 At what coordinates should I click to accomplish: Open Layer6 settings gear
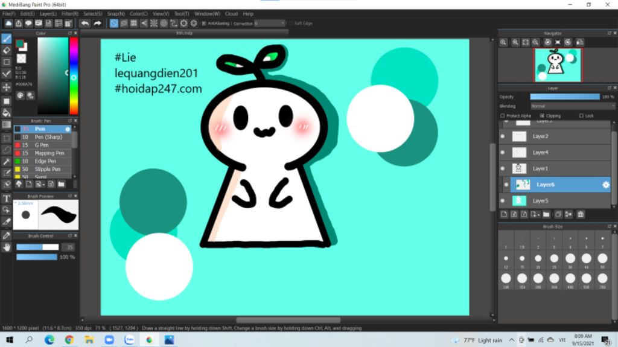coord(606,185)
